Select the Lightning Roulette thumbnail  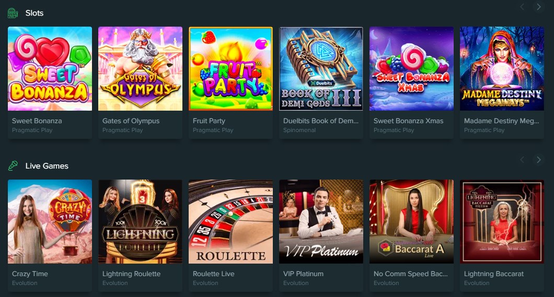tap(140, 221)
